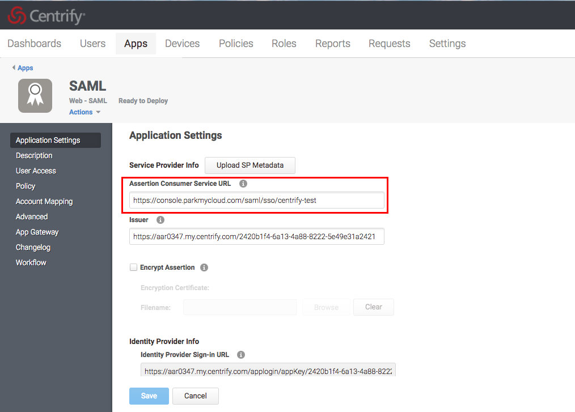Select the Apps tab
The image size is (575, 412).
coord(136,44)
